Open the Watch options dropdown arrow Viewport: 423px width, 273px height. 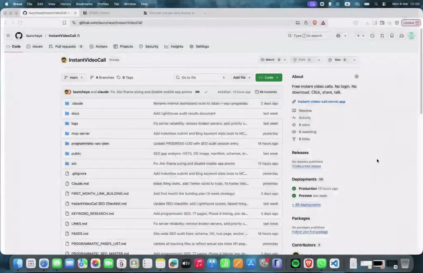[285, 60]
